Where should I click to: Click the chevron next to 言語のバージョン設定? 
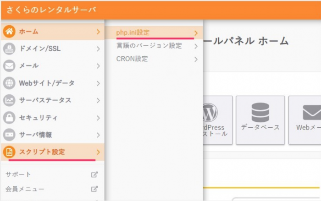tap(196, 46)
